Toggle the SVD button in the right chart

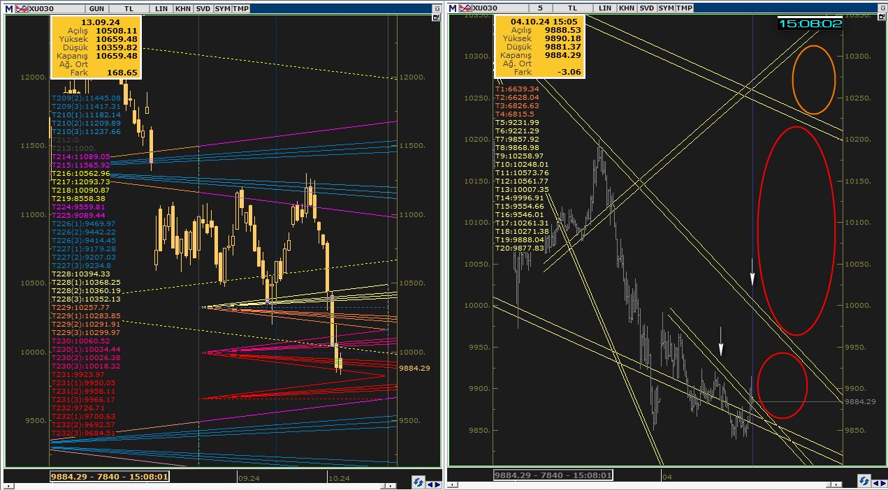(x=647, y=8)
